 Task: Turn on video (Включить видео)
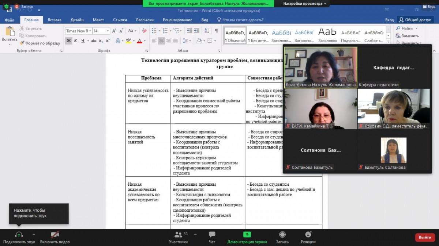point(55,237)
